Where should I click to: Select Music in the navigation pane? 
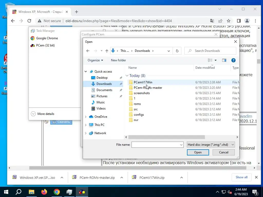100,102
